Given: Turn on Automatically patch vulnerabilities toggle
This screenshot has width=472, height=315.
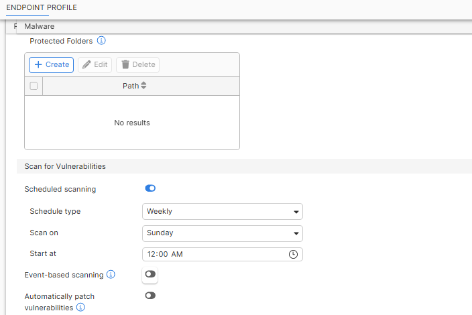Looking at the screenshot, I should click(150, 296).
